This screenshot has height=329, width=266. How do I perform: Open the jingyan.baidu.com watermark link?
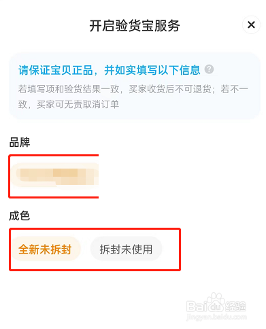pos(216,317)
